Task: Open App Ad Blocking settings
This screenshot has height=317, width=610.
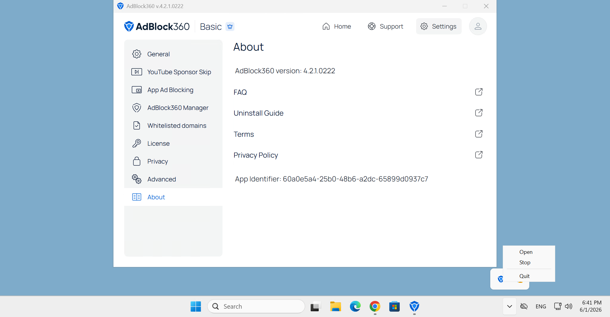Action: [x=173, y=90]
